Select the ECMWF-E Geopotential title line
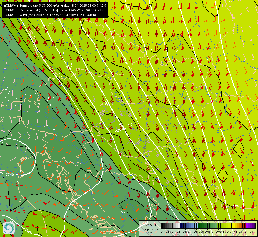The height and width of the screenshot is (237, 258). [54, 10]
